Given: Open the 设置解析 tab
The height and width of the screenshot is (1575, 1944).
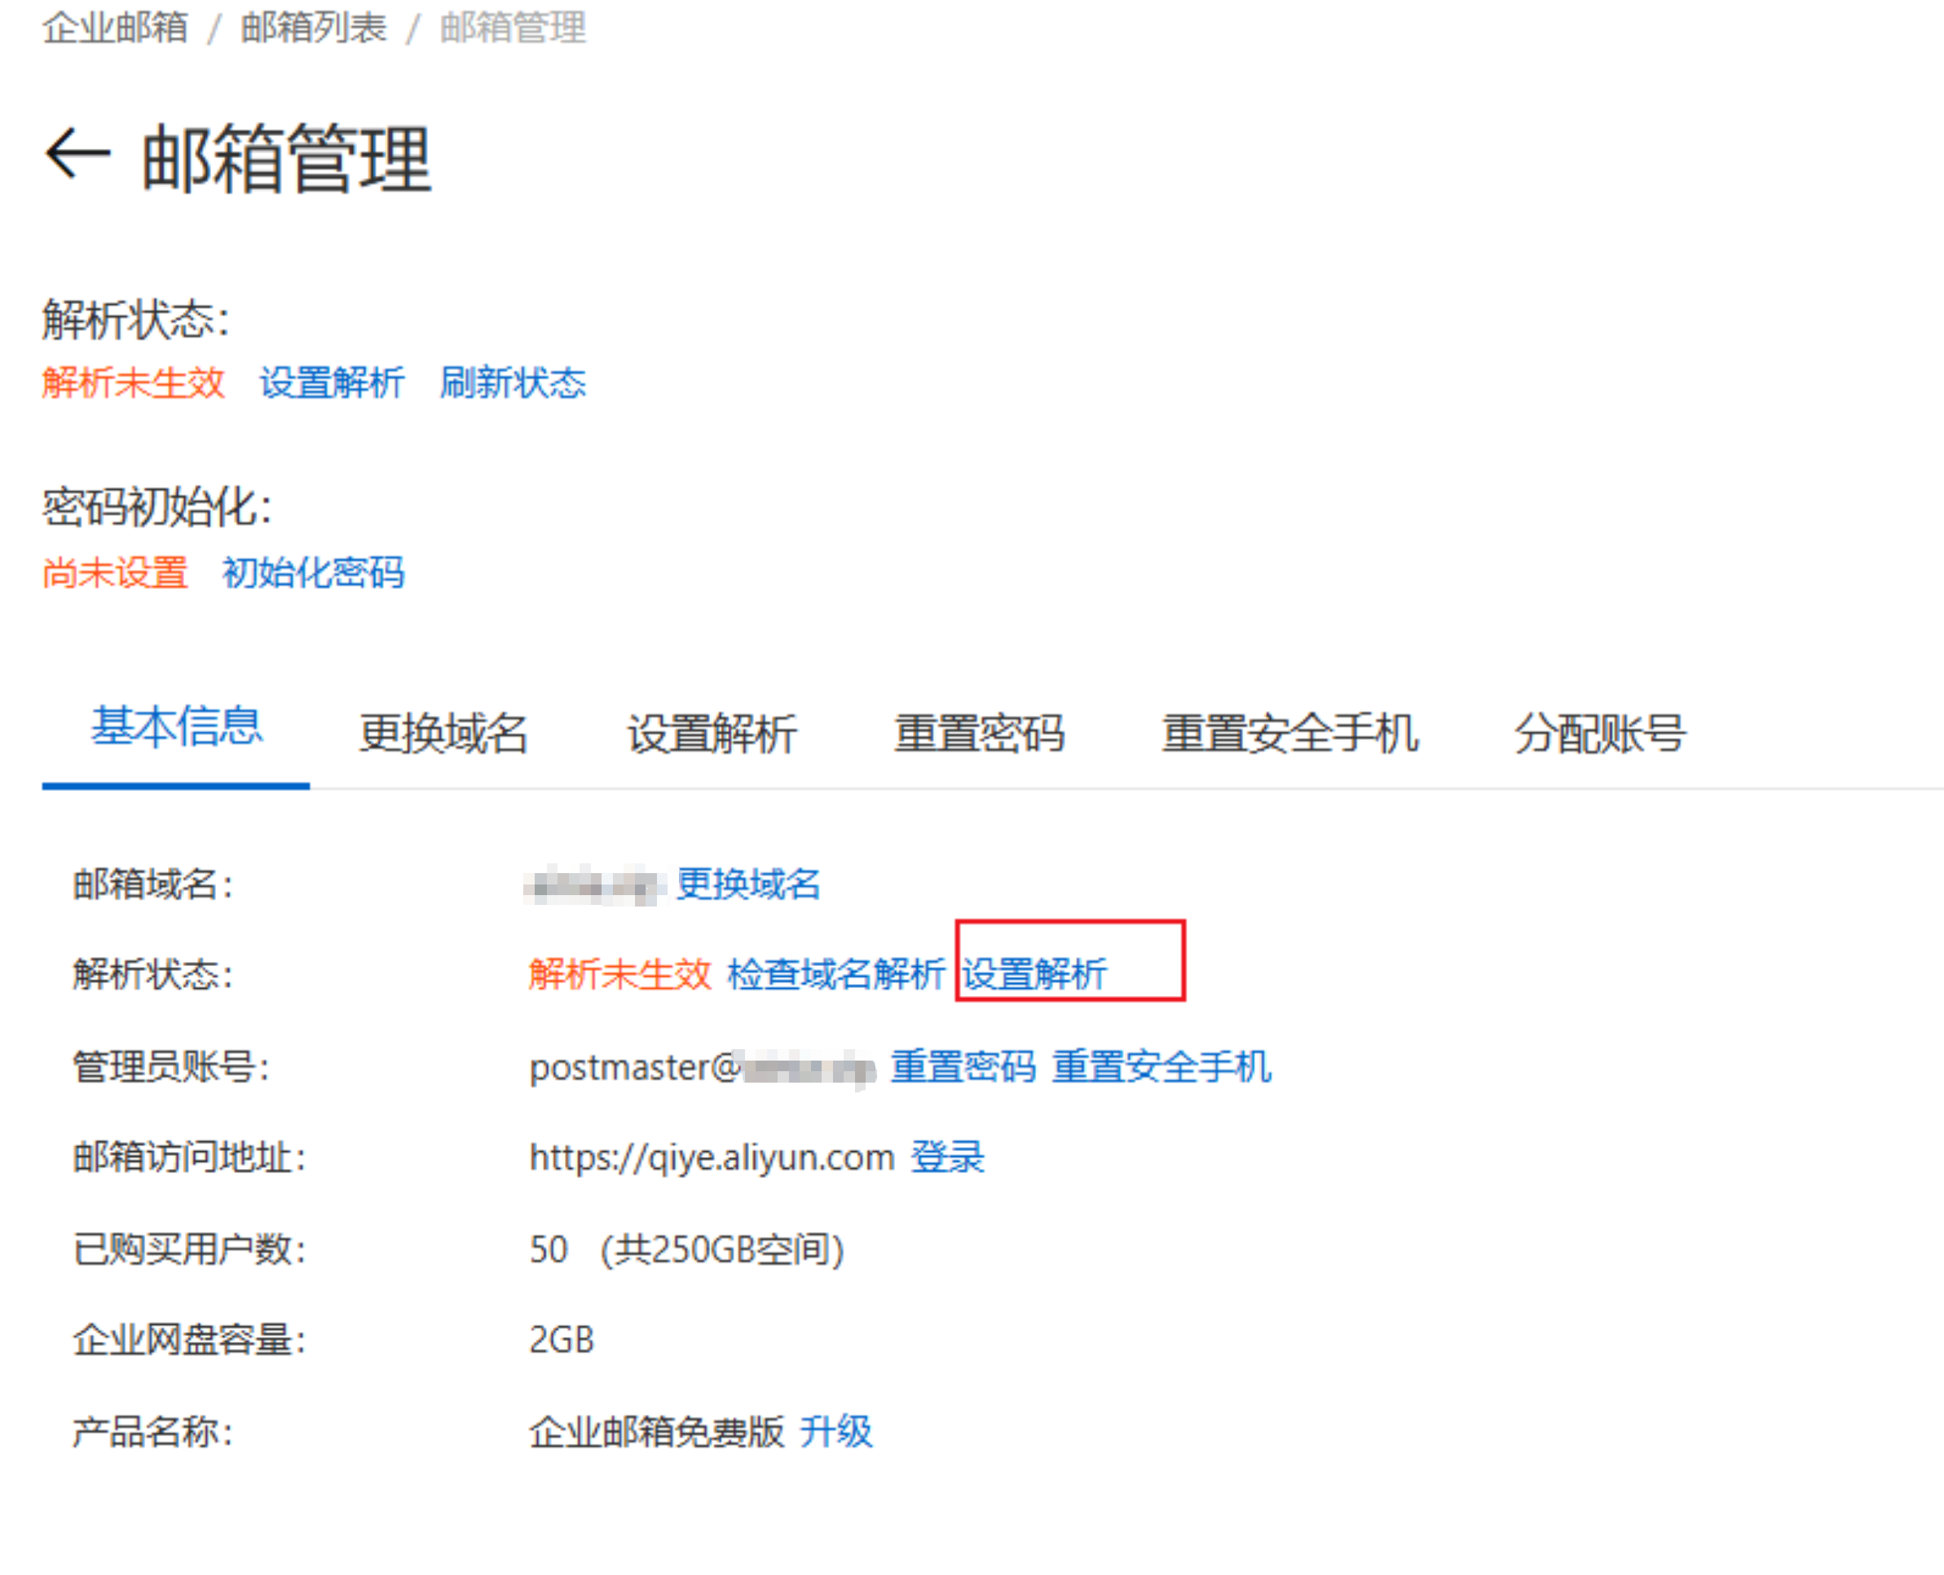Looking at the screenshot, I should coord(712,733).
